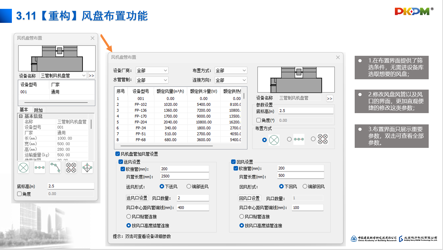This screenshot has height=250, width=443.
Task: Click the 回风口设置 button
Action: click(249, 198)
